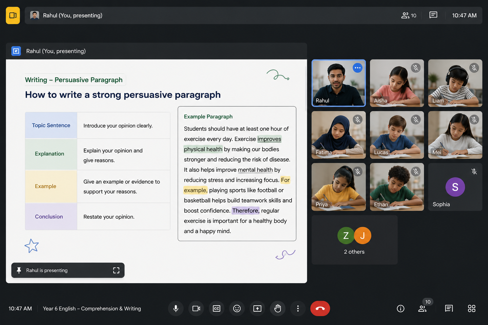The image size is (488, 325).
Task: Click Fatima's muted microphone icon
Action: 357,120
